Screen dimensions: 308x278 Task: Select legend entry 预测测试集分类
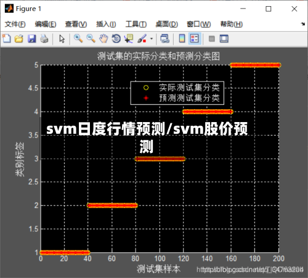pos(189,98)
